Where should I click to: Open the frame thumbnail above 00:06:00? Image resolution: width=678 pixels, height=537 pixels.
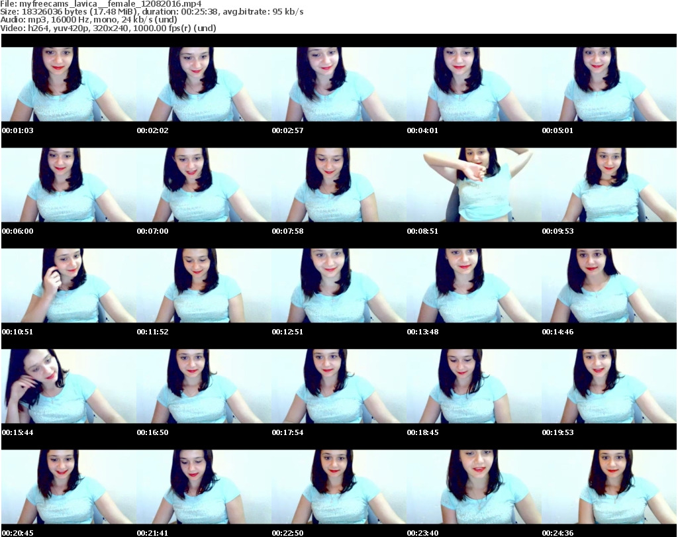click(69, 185)
